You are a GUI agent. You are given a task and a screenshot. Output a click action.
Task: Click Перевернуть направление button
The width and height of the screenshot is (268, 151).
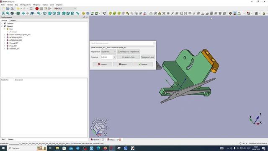tap(129, 52)
